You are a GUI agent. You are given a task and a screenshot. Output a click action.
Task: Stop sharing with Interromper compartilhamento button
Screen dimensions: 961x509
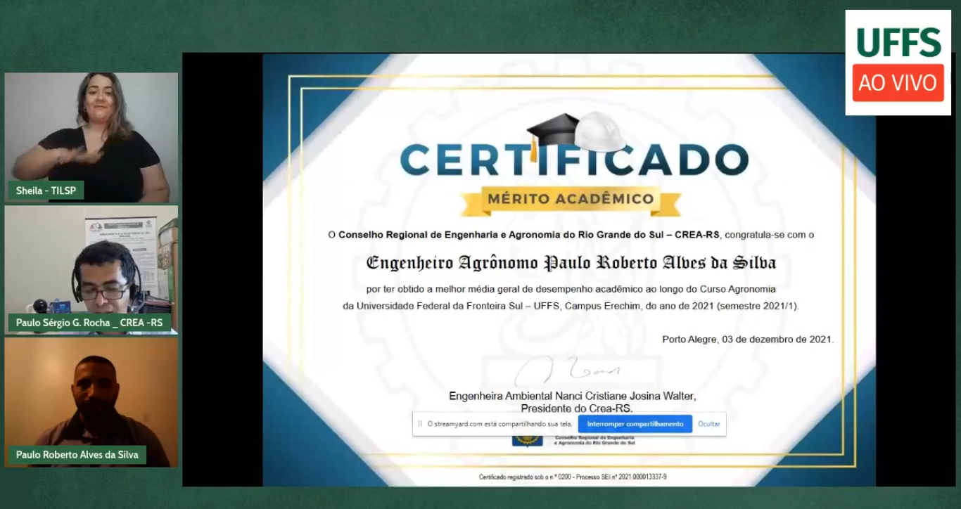pos(635,424)
